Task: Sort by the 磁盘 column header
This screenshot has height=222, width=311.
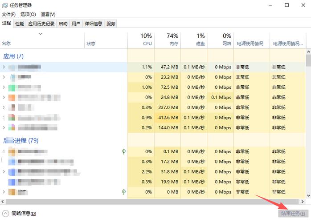Action: (194, 40)
